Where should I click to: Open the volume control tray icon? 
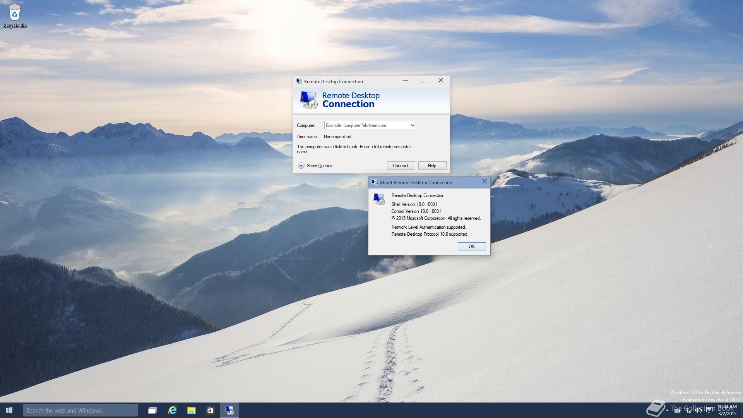699,410
